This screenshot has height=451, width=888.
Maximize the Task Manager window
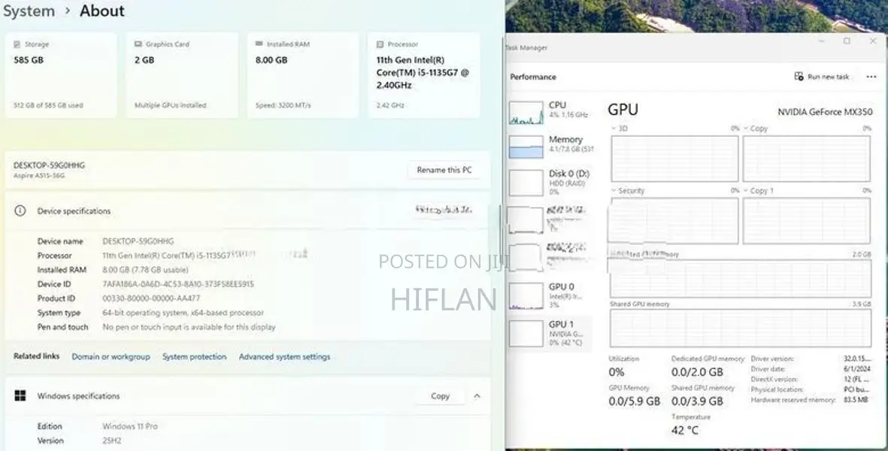[847, 41]
